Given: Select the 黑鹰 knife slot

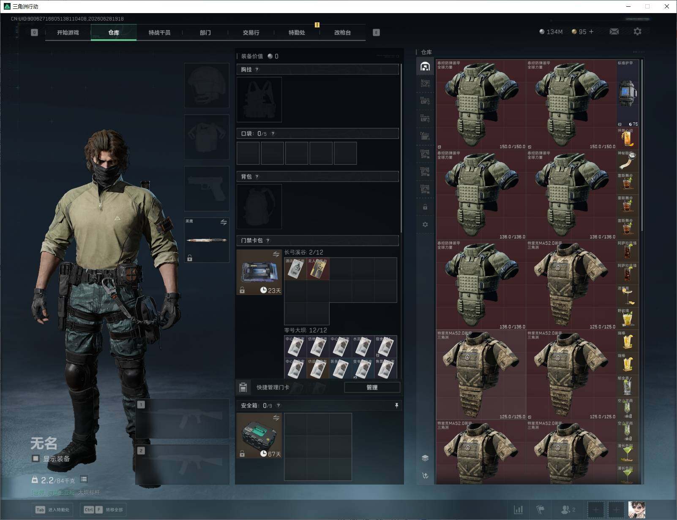Looking at the screenshot, I should 207,240.
